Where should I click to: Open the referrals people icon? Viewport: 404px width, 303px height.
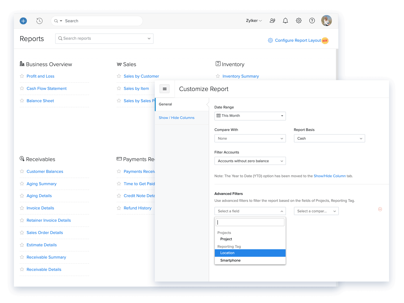[x=272, y=21]
